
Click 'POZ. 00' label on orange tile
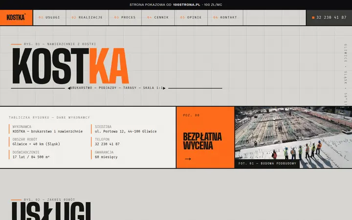[x=191, y=115]
